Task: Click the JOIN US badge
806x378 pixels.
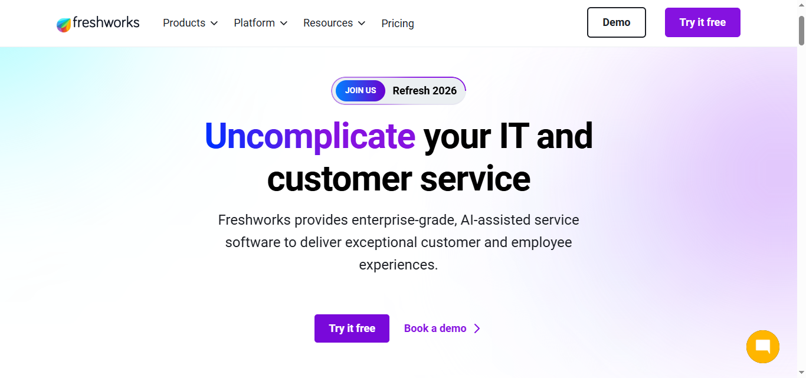Action: 361,90
